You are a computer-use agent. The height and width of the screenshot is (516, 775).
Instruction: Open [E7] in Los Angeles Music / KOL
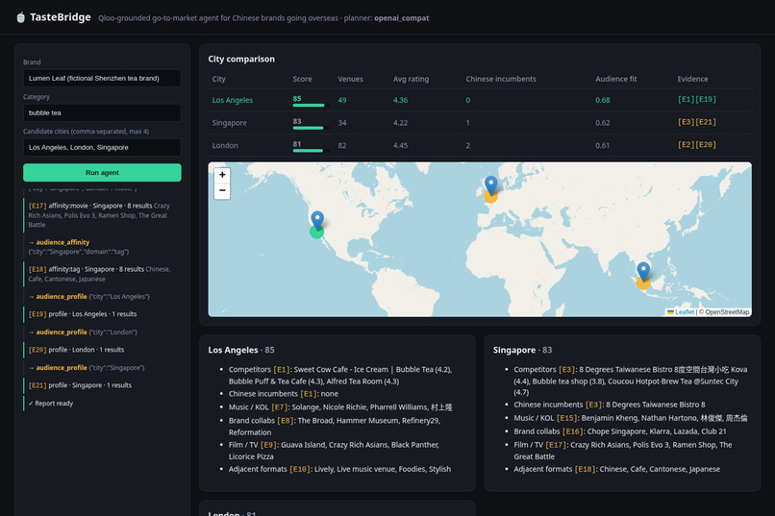click(x=280, y=407)
